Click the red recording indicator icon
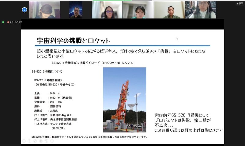The height and width of the screenshot is (146, 245). (8, 22)
